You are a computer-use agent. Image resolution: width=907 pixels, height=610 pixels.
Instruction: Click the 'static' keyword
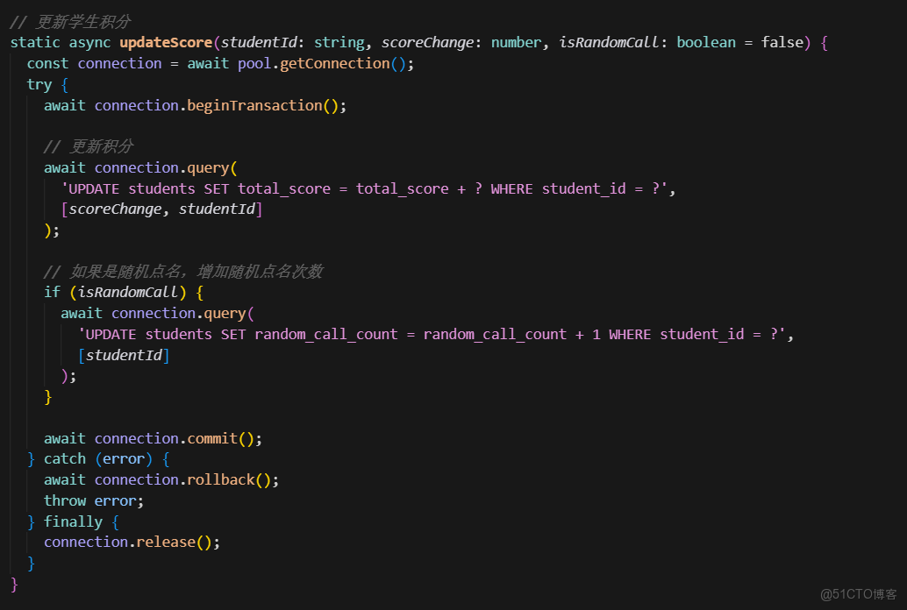[35, 43]
